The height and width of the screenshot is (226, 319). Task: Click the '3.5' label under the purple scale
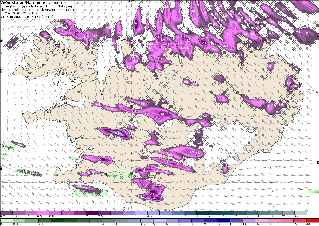tap(125, 217)
